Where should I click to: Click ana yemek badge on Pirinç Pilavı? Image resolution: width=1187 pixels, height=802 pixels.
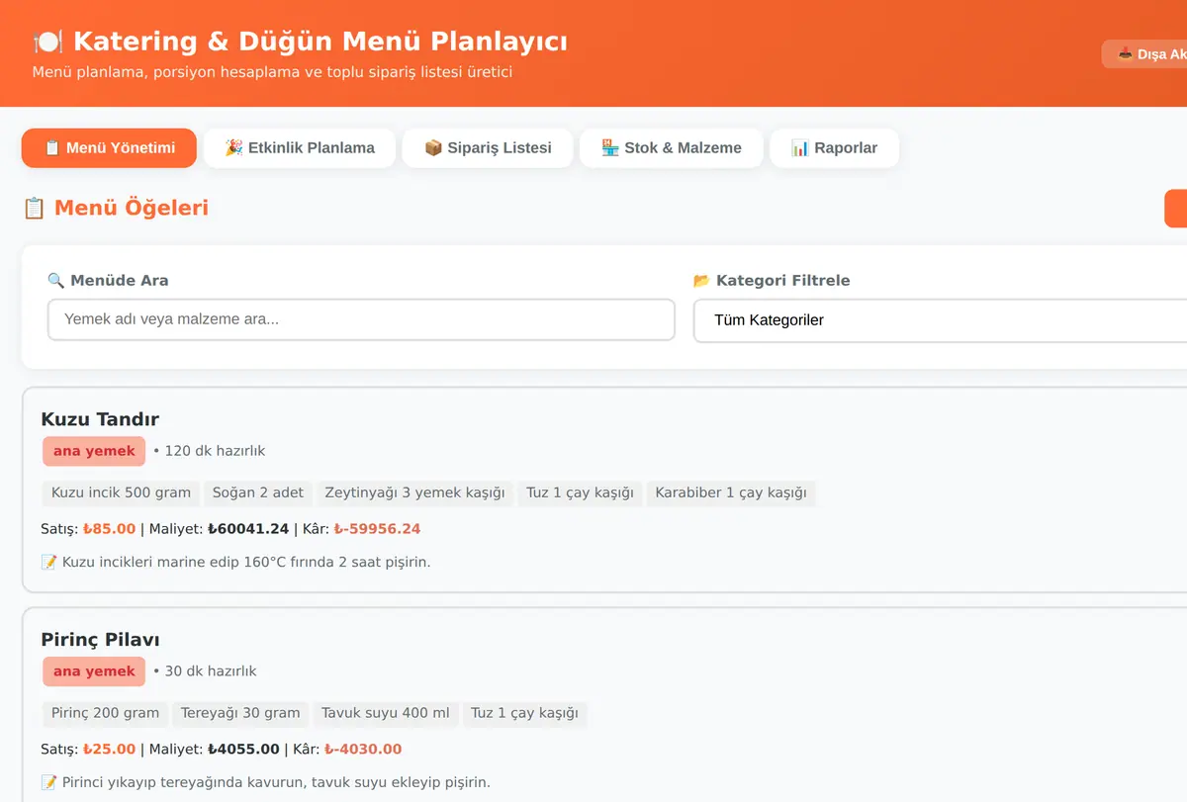tap(94, 671)
